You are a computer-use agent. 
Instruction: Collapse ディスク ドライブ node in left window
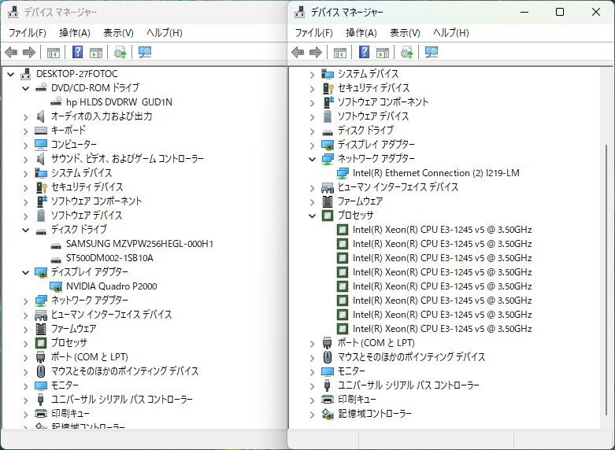tap(25, 230)
